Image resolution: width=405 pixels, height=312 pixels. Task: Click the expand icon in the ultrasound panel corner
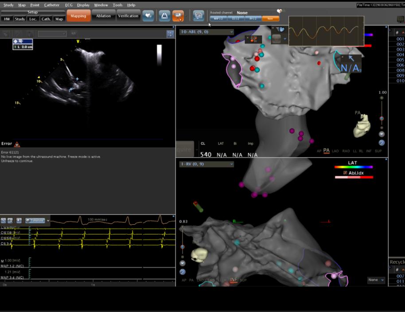click(170, 34)
